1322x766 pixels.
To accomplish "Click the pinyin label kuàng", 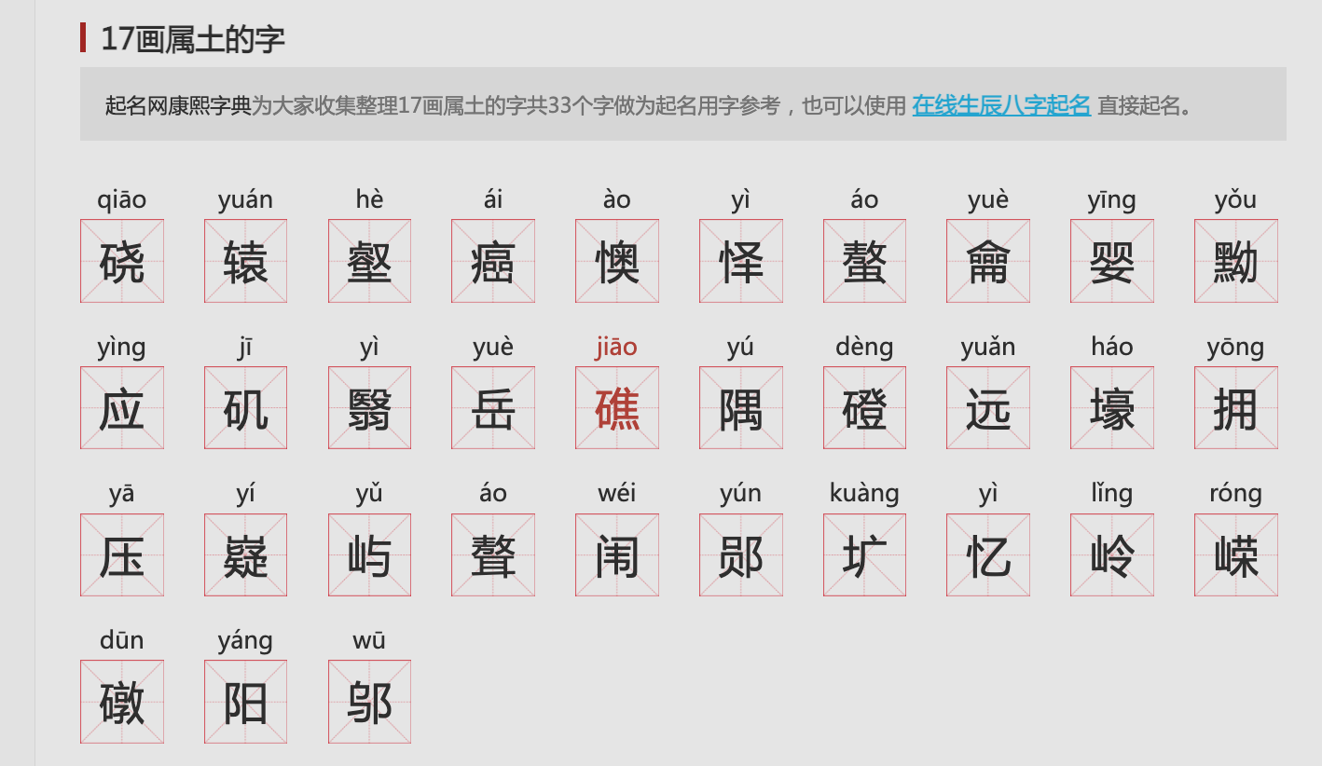I will pyautogui.click(x=864, y=494).
